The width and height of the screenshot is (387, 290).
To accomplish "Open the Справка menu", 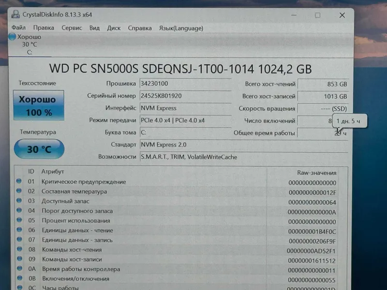I will 140,28.
